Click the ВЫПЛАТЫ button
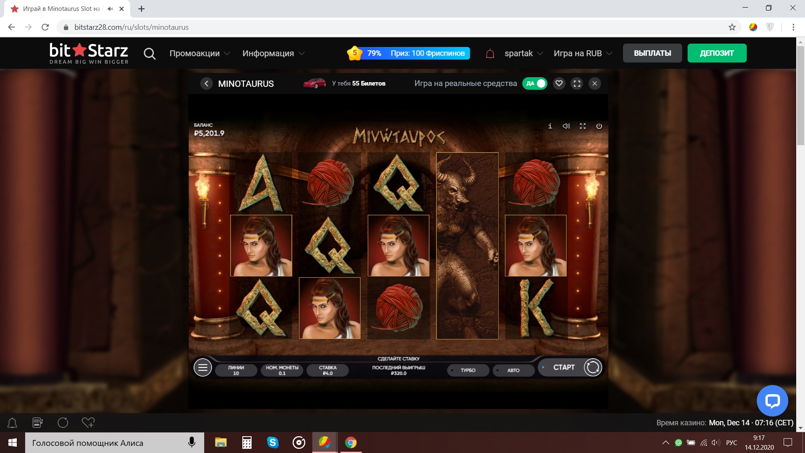Image resolution: width=805 pixels, height=453 pixels. 652,53
